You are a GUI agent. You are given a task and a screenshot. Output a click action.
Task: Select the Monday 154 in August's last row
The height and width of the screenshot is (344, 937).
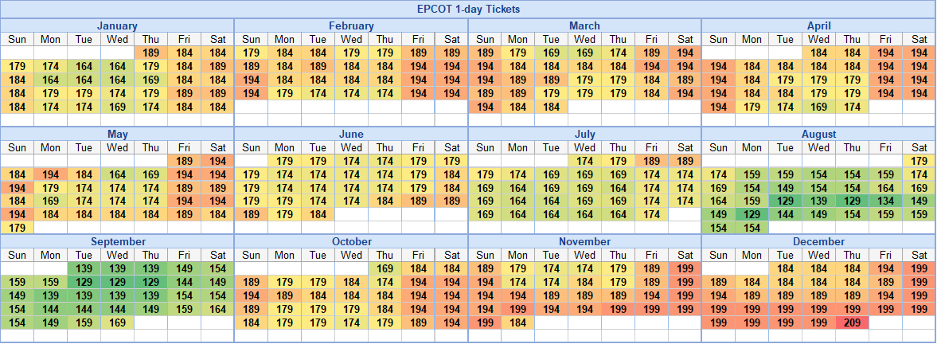(752, 228)
